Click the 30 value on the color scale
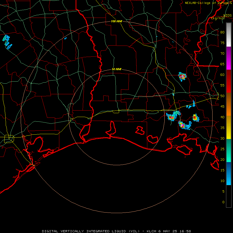The width and height of the screenshot is (233, 233). point(222,139)
